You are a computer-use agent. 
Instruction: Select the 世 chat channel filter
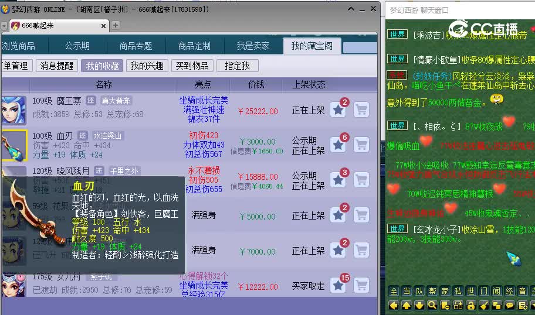click(x=471, y=291)
